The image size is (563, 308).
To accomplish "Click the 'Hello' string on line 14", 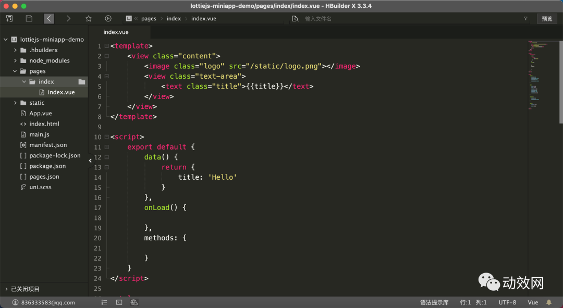I will coord(222,177).
